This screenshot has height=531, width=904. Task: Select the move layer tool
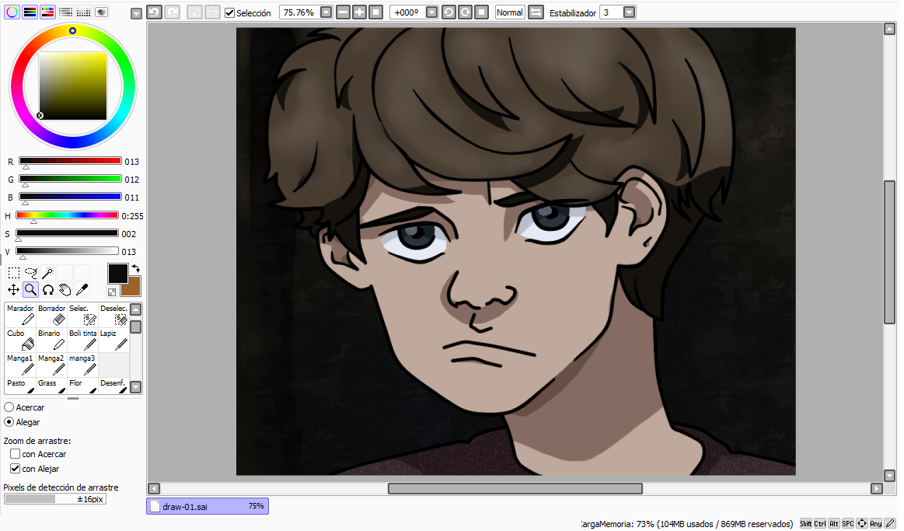coord(13,289)
